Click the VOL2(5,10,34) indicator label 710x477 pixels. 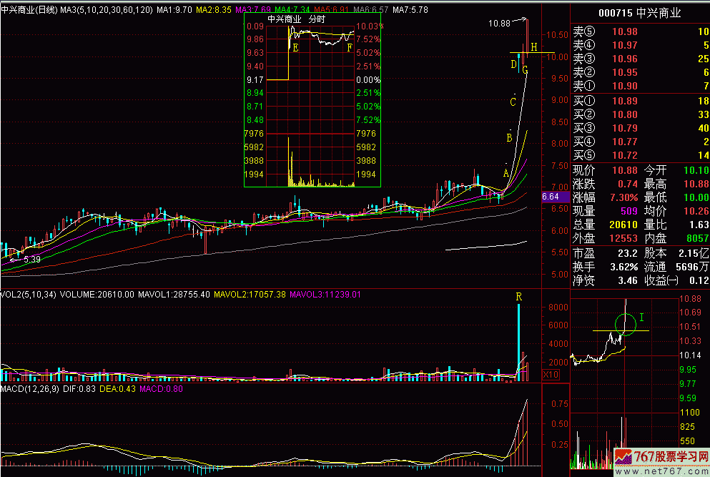(28, 295)
